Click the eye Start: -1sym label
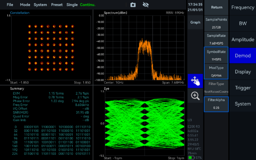The height and width of the screenshot is (160, 256). coord(113,158)
